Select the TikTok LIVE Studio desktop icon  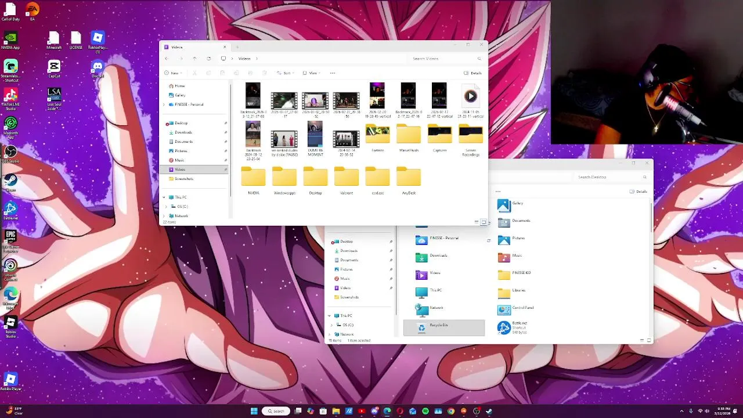pyautogui.click(x=10, y=99)
